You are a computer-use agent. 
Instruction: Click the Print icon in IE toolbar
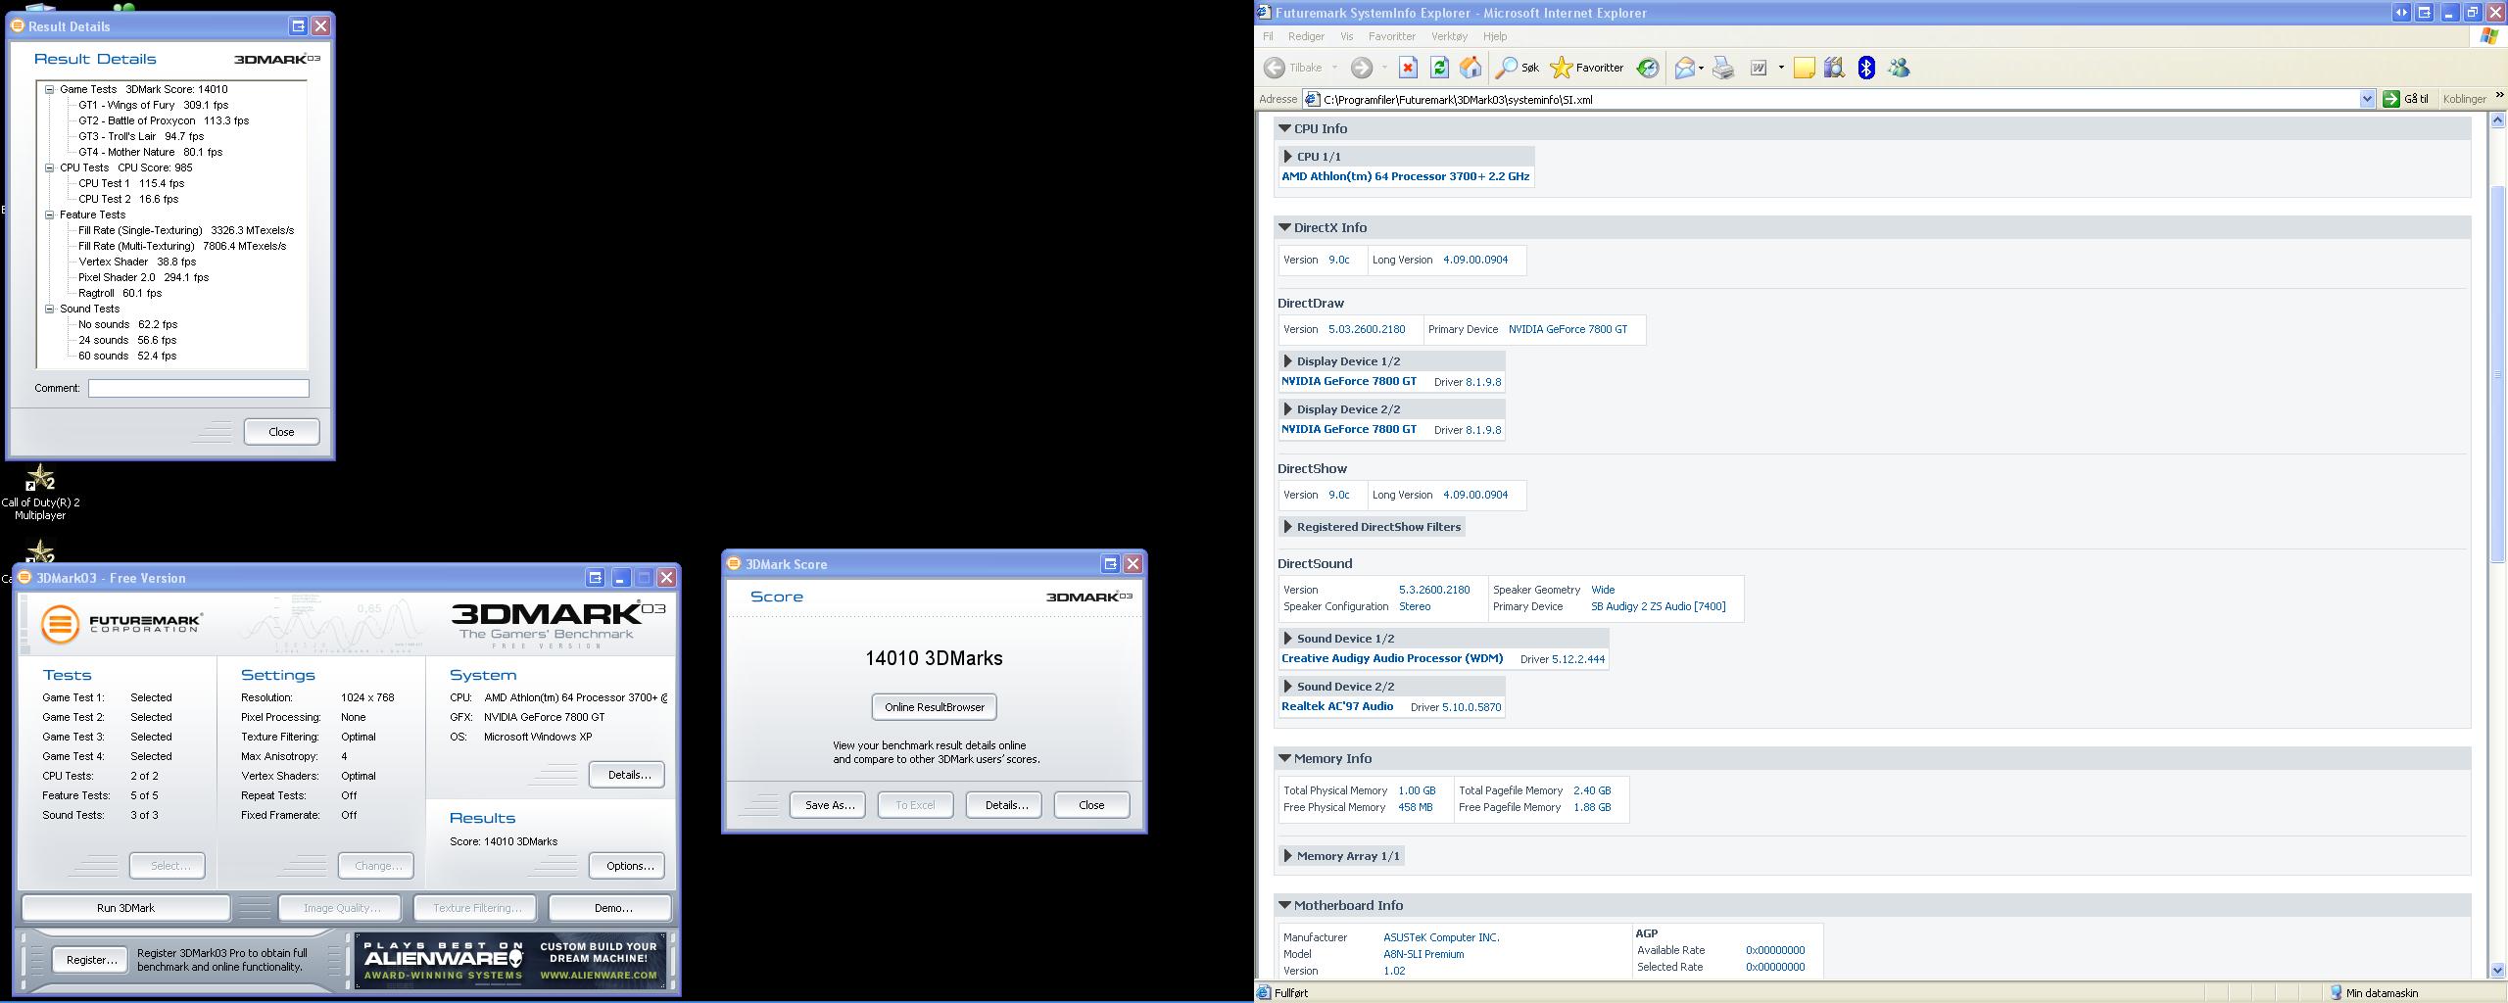(x=1723, y=68)
